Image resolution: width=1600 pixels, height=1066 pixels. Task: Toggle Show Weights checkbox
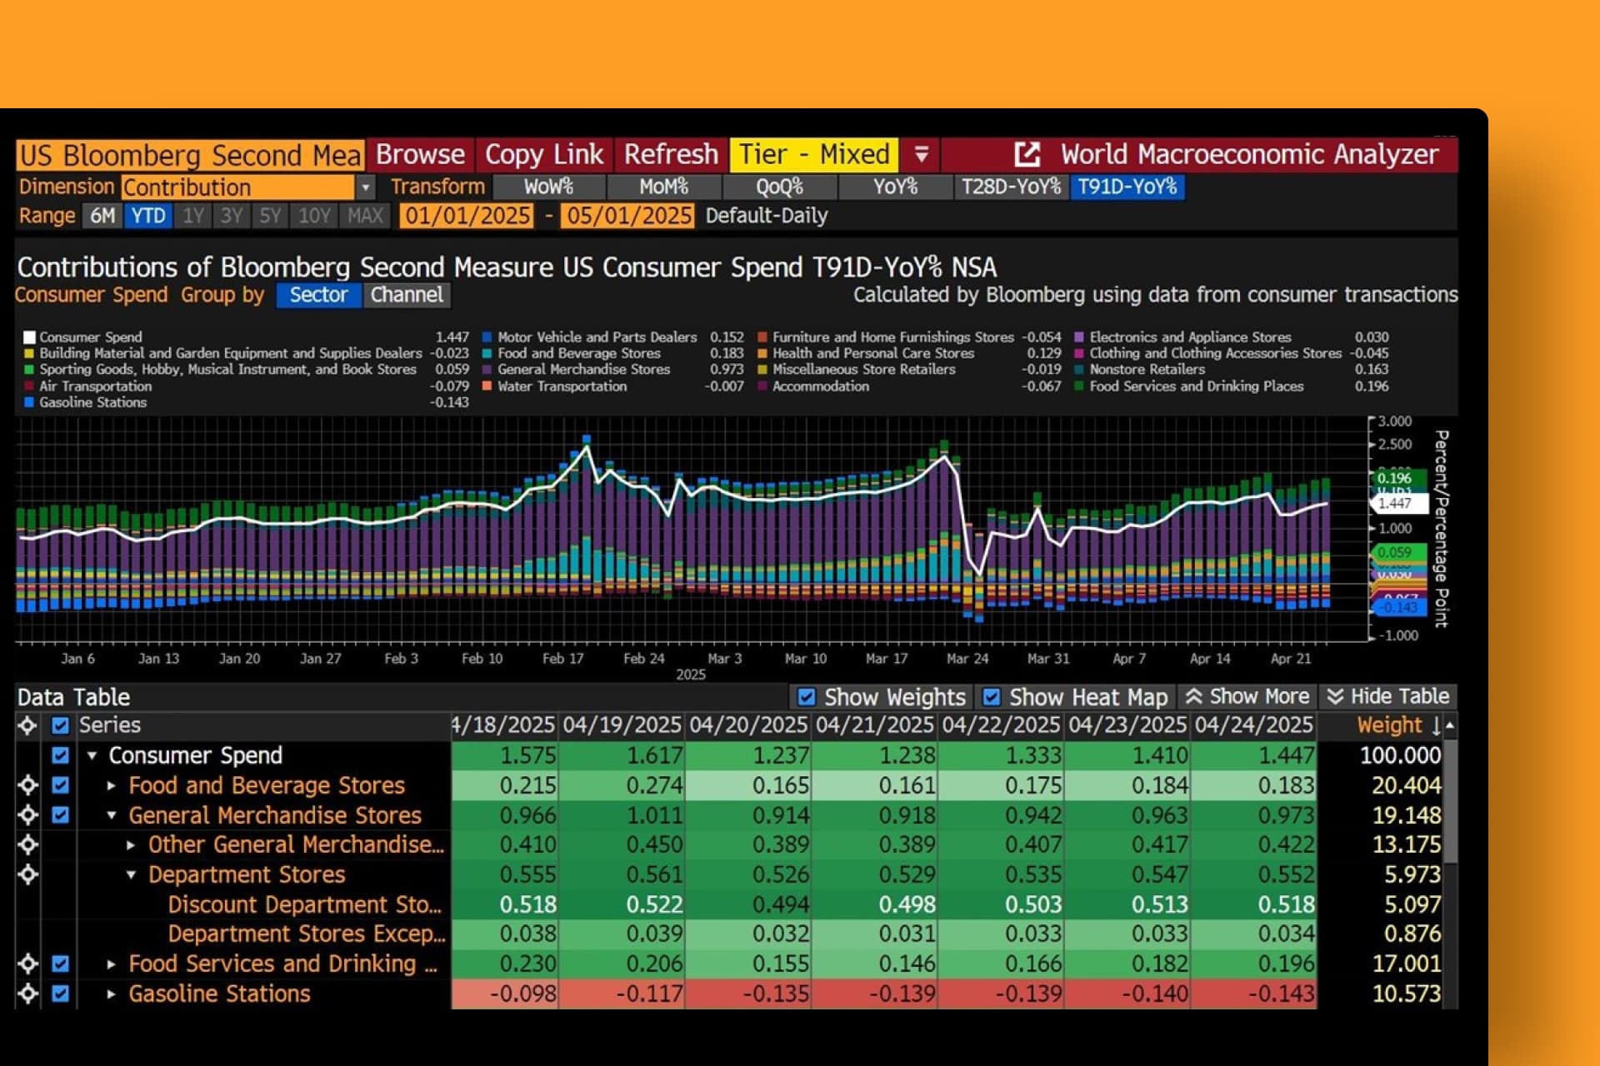pyautogui.click(x=806, y=697)
